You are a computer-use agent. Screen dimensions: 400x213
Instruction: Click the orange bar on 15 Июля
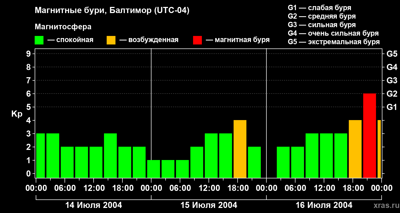pyautogui.click(x=240, y=149)
